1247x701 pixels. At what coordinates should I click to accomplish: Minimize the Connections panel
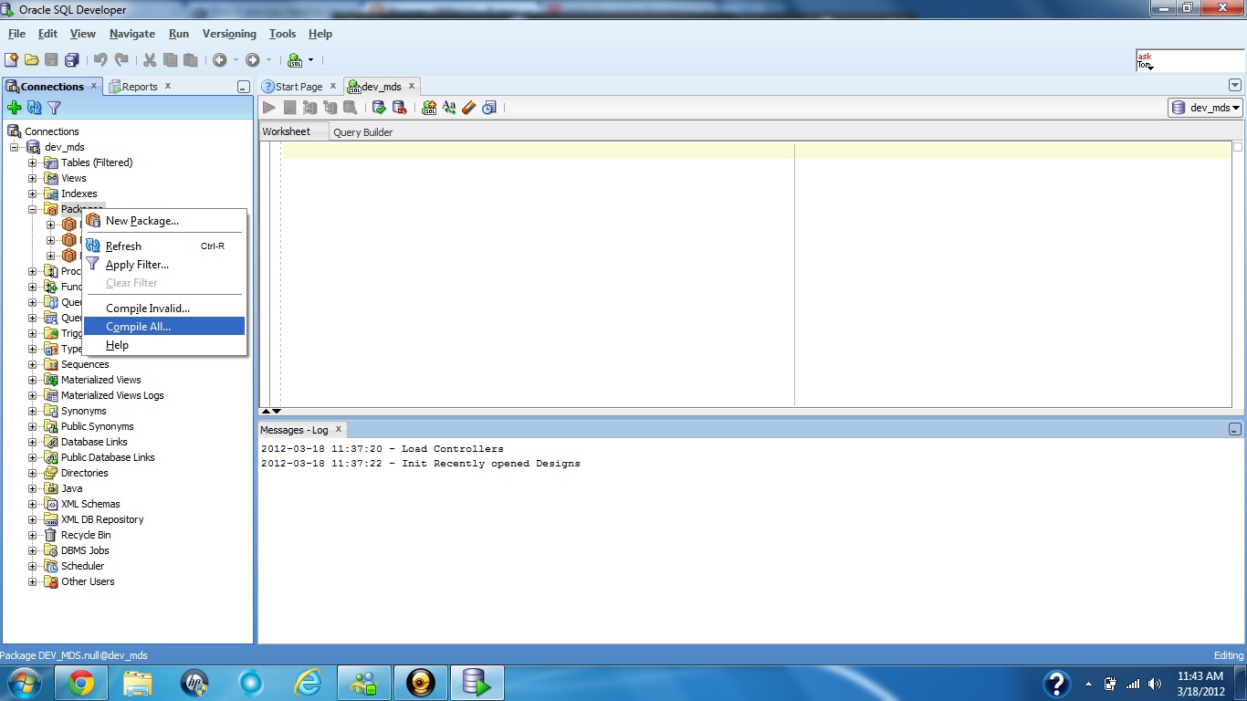click(x=243, y=87)
